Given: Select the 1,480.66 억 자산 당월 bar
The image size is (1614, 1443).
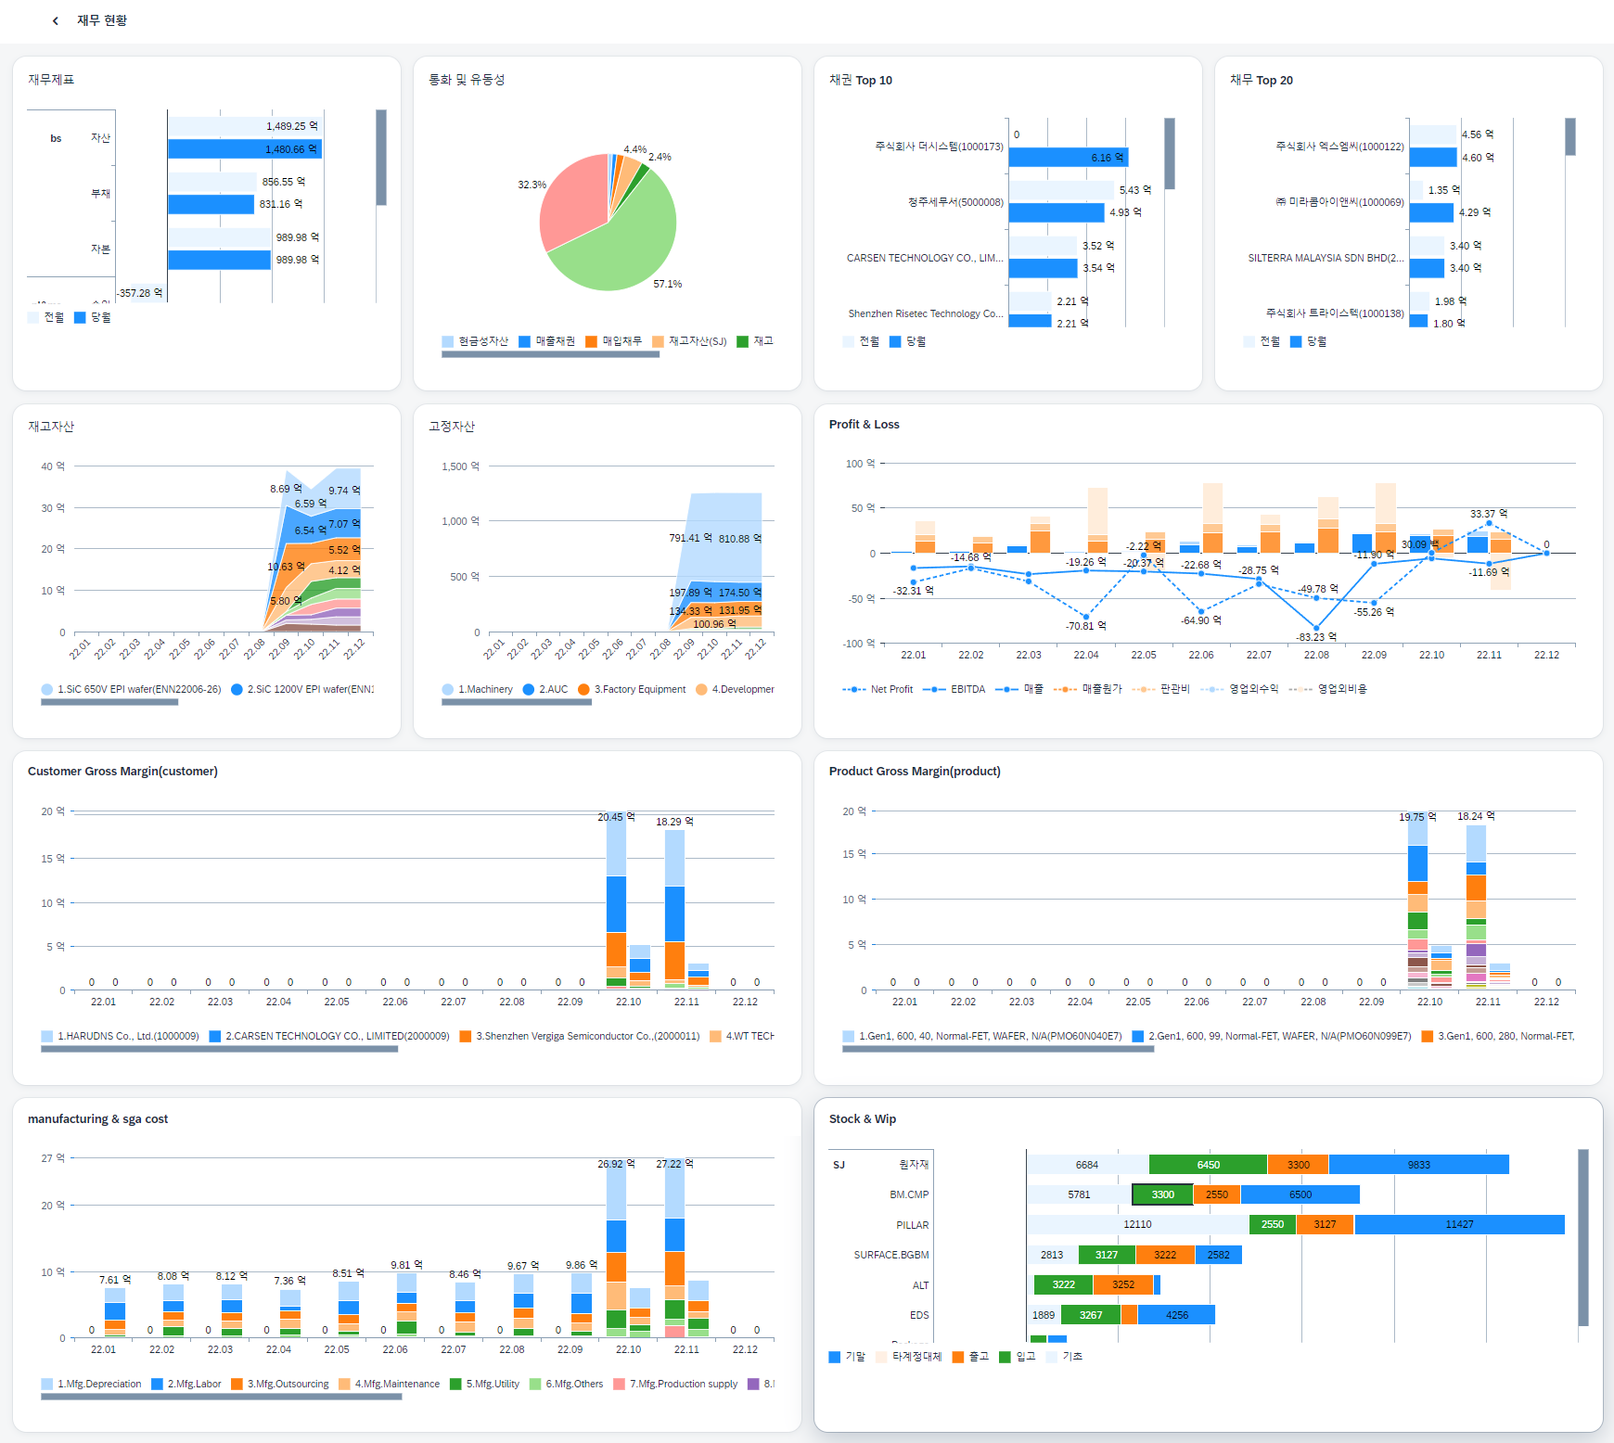Looking at the screenshot, I should [x=245, y=148].
